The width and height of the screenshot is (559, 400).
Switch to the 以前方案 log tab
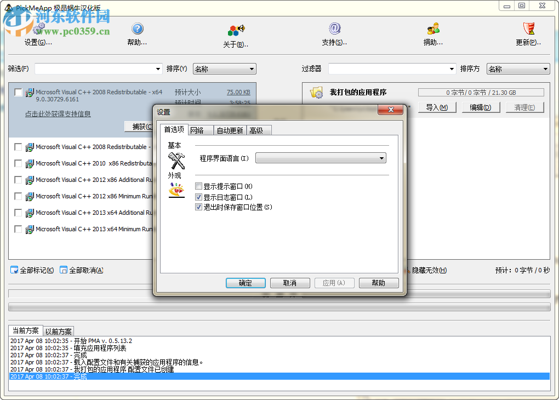(x=58, y=331)
